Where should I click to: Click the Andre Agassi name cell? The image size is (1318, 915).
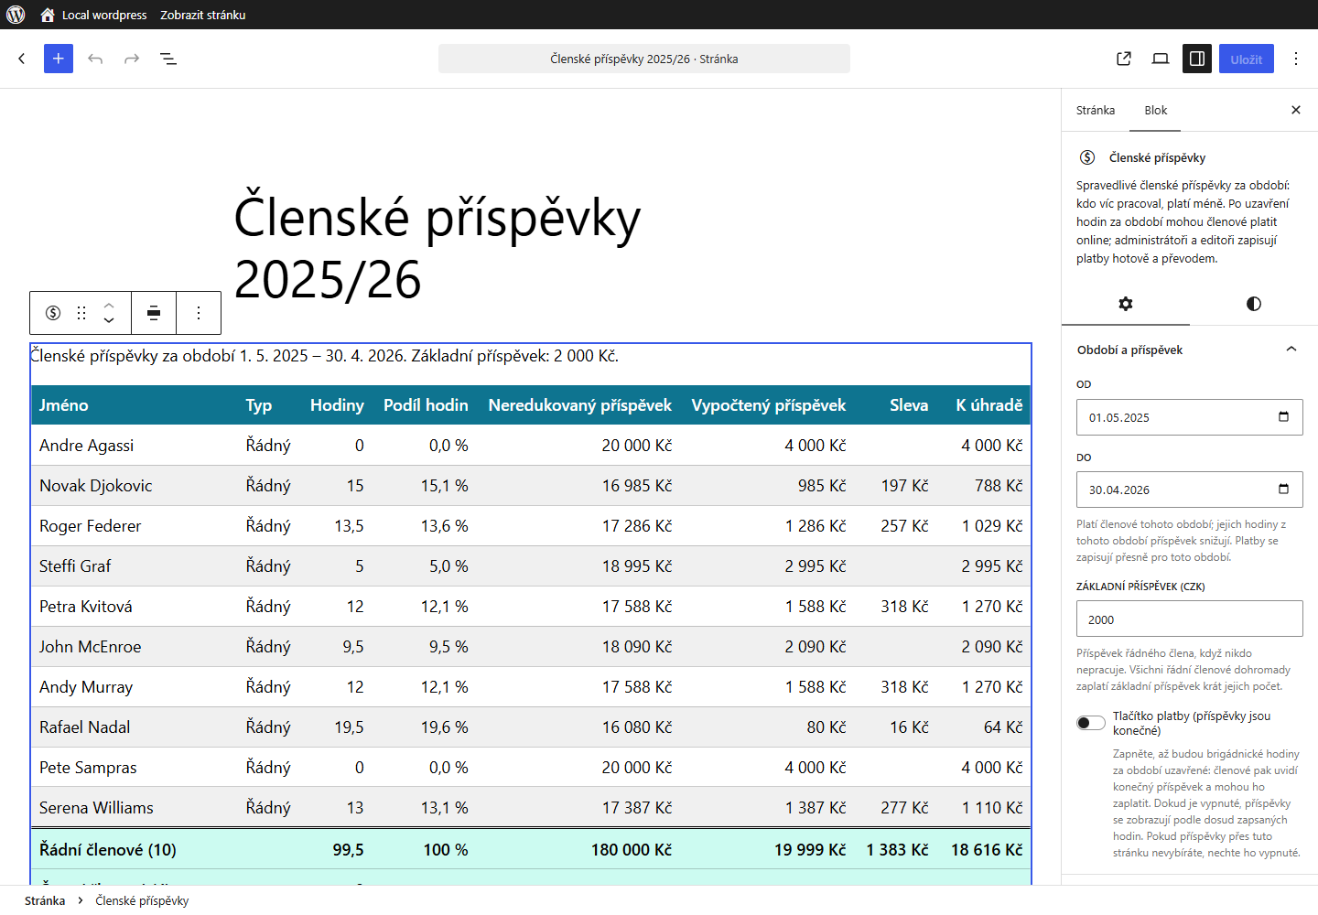[x=87, y=446]
